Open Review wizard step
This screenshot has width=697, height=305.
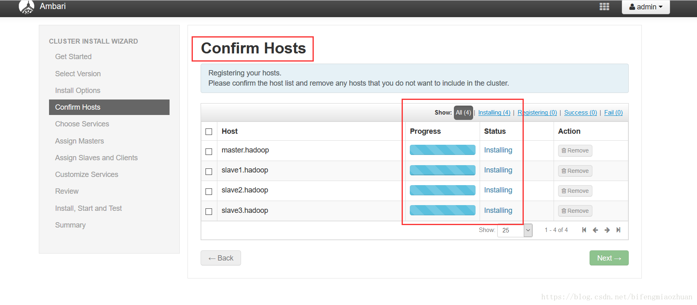point(67,191)
